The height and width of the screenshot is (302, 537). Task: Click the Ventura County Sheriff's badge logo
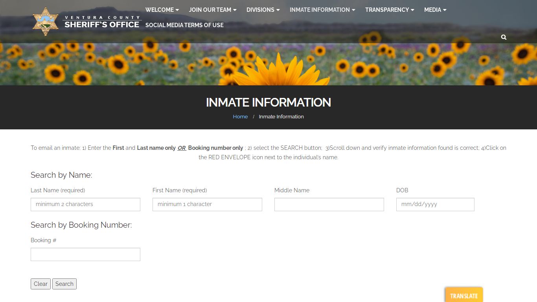tap(46, 22)
